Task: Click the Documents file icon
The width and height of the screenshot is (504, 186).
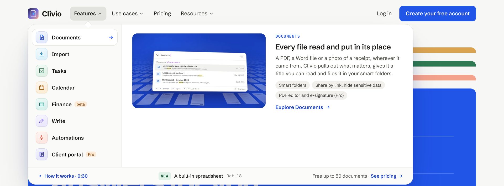Action: click(x=42, y=37)
